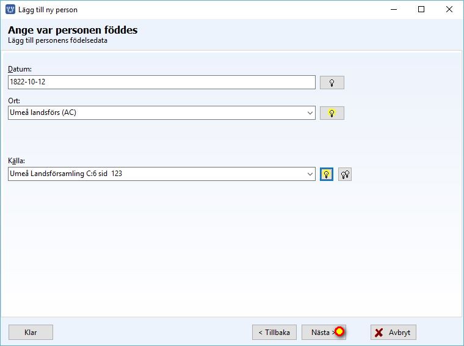Click the app icon in the title bar

point(10,10)
